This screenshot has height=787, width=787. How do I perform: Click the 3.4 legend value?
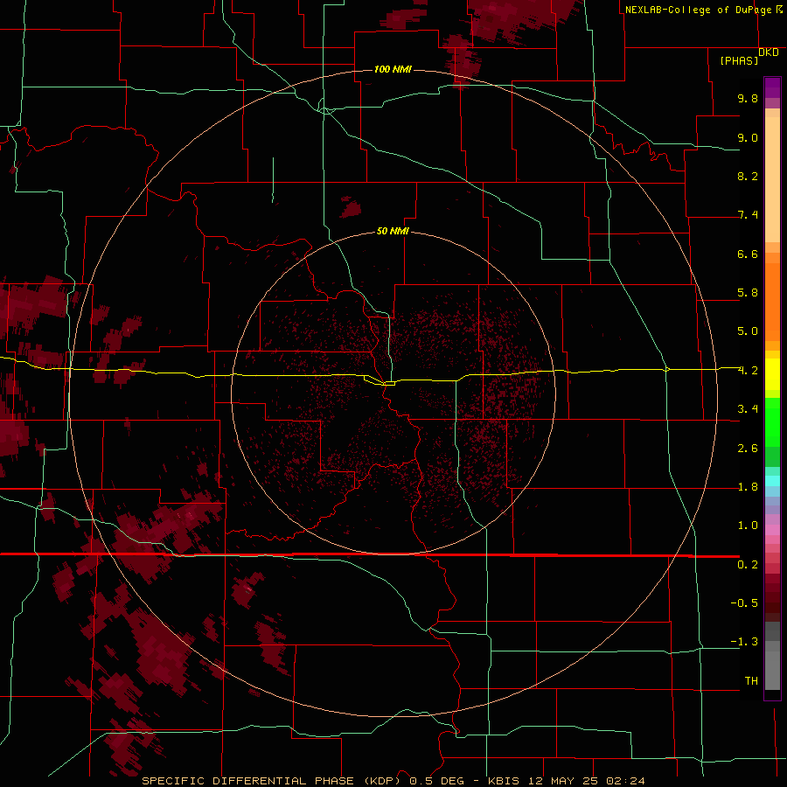pyautogui.click(x=748, y=409)
